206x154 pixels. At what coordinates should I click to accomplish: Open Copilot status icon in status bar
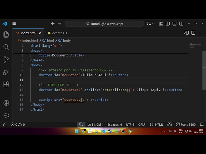[170, 124]
